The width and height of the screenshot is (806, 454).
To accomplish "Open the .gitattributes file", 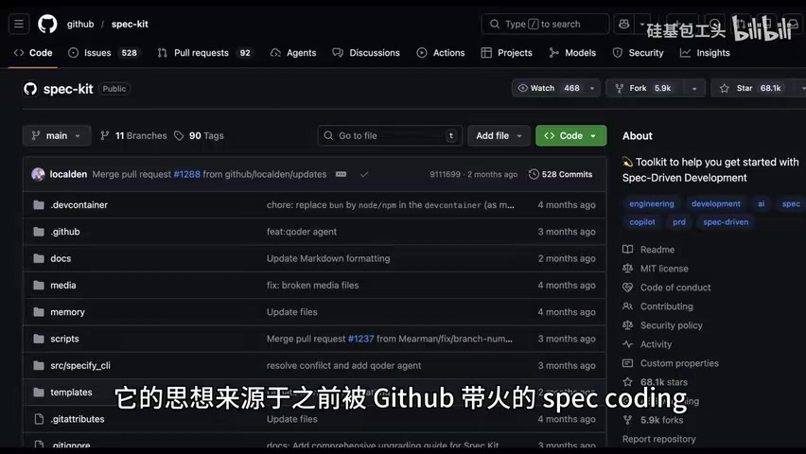I will point(78,418).
